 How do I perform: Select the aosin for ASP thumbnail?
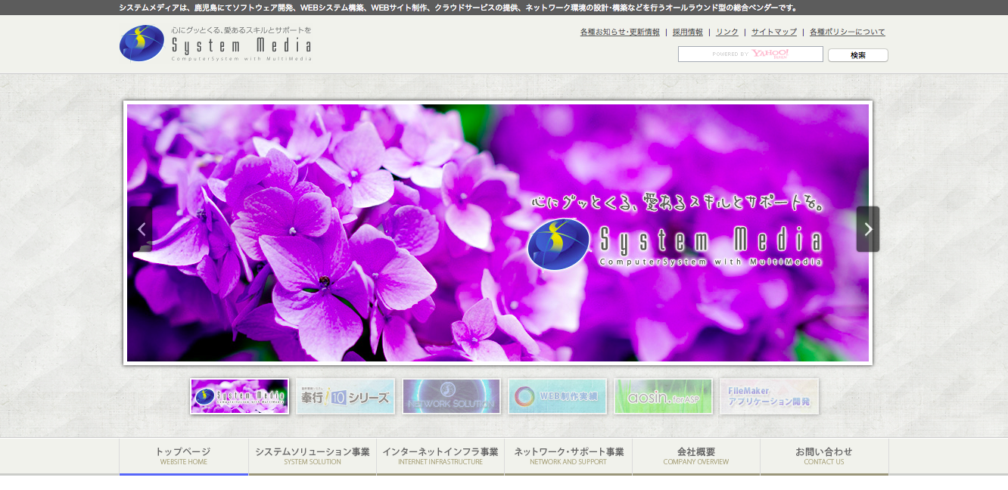pyautogui.click(x=664, y=396)
